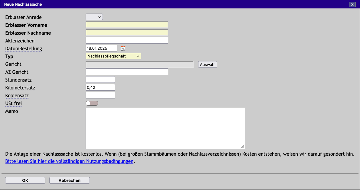The height and width of the screenshot is (190, 360).
Task: Focus the Aktenzeichen input field
Action: click(x=127, y=40)
